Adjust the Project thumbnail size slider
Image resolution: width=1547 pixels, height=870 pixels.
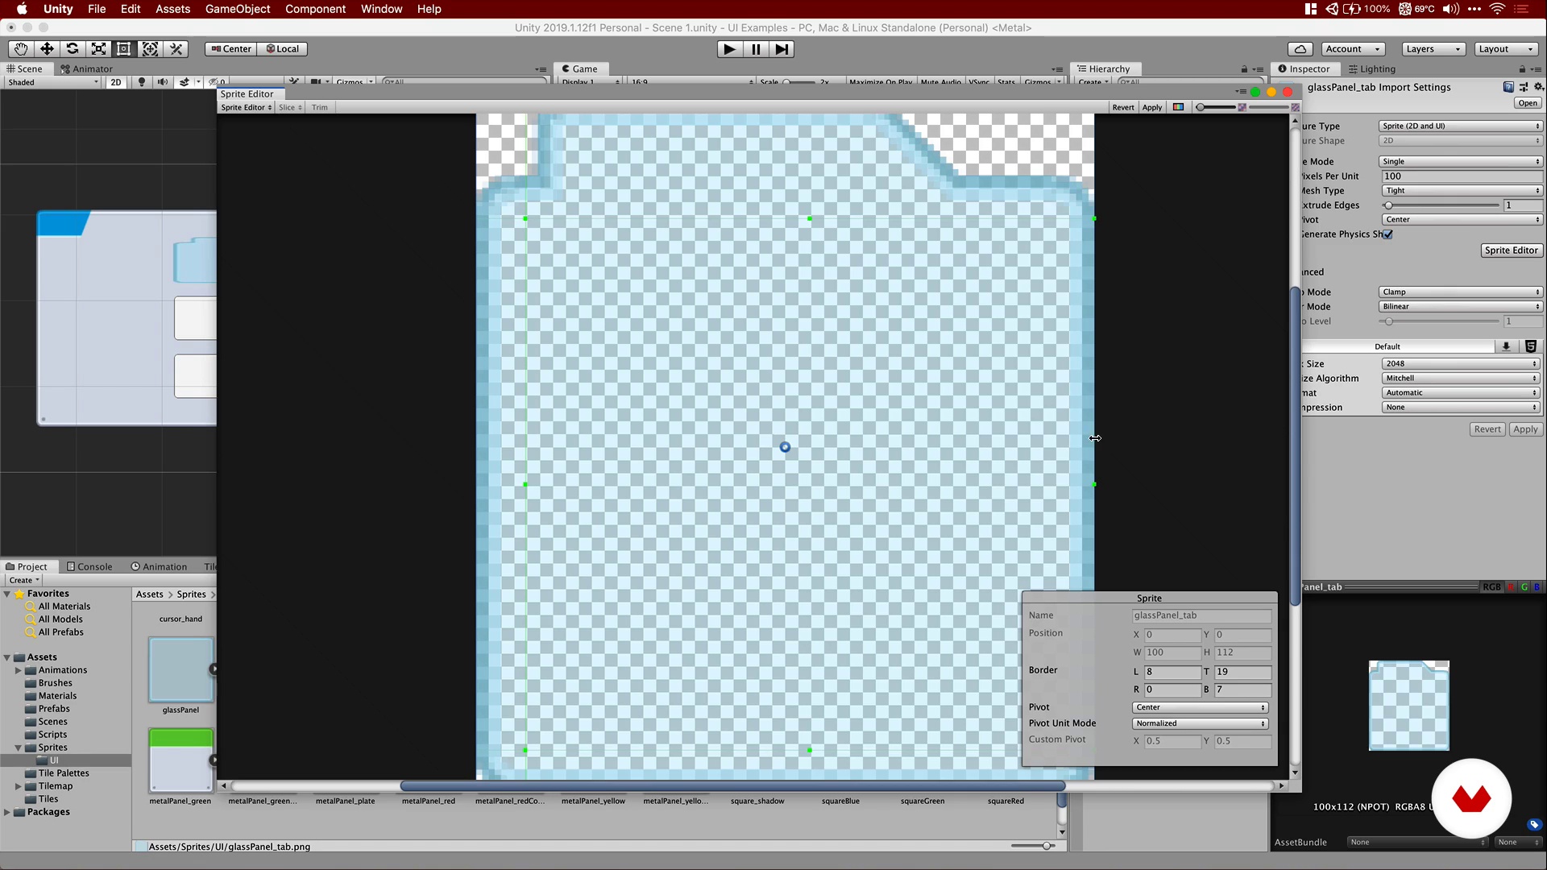(1033, 846)
